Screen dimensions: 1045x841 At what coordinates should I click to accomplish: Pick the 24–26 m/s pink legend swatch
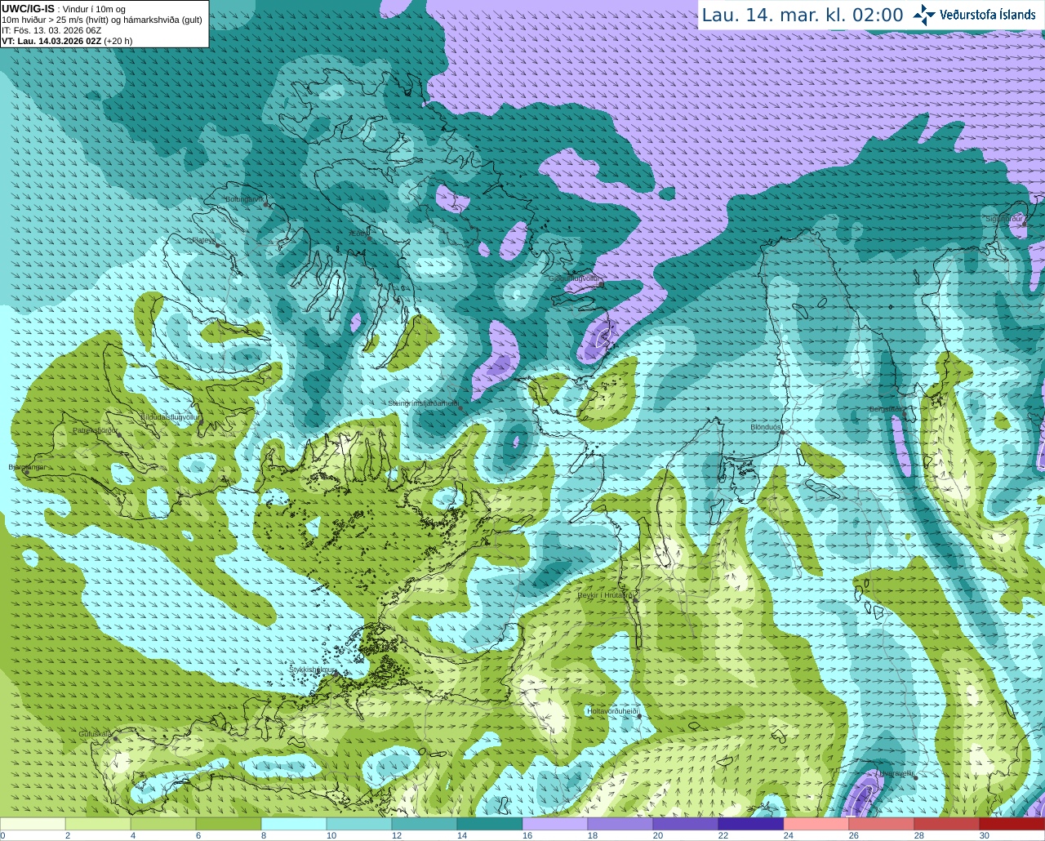[816, 824]
